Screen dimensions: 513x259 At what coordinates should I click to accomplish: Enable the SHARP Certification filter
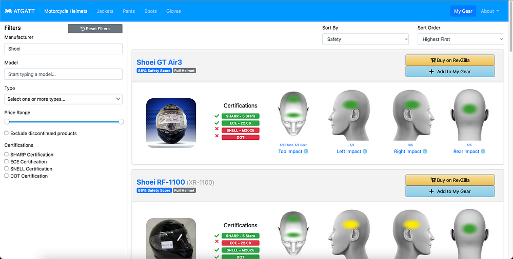(6, 154)
